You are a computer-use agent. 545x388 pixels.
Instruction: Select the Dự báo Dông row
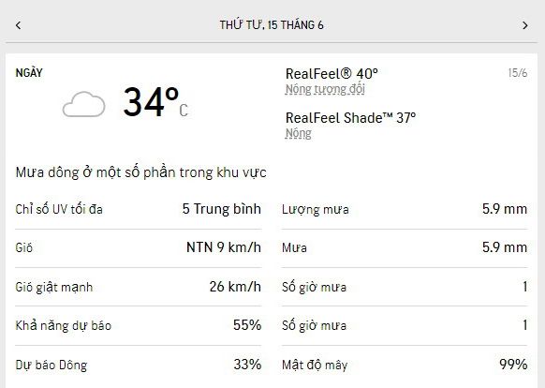138,365
